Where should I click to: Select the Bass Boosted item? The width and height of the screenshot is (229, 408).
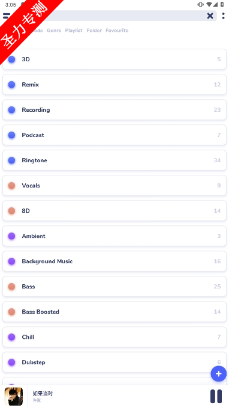tap(115, 311)
